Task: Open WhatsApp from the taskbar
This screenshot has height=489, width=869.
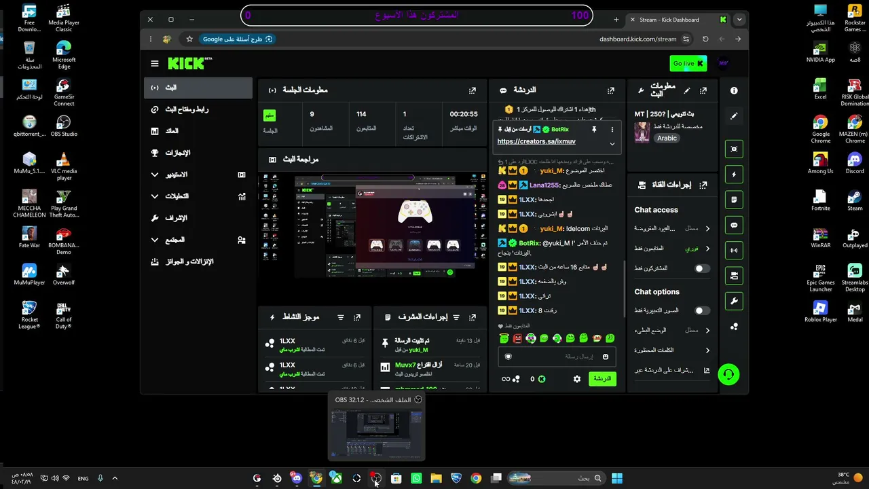Action: point(416,478)
